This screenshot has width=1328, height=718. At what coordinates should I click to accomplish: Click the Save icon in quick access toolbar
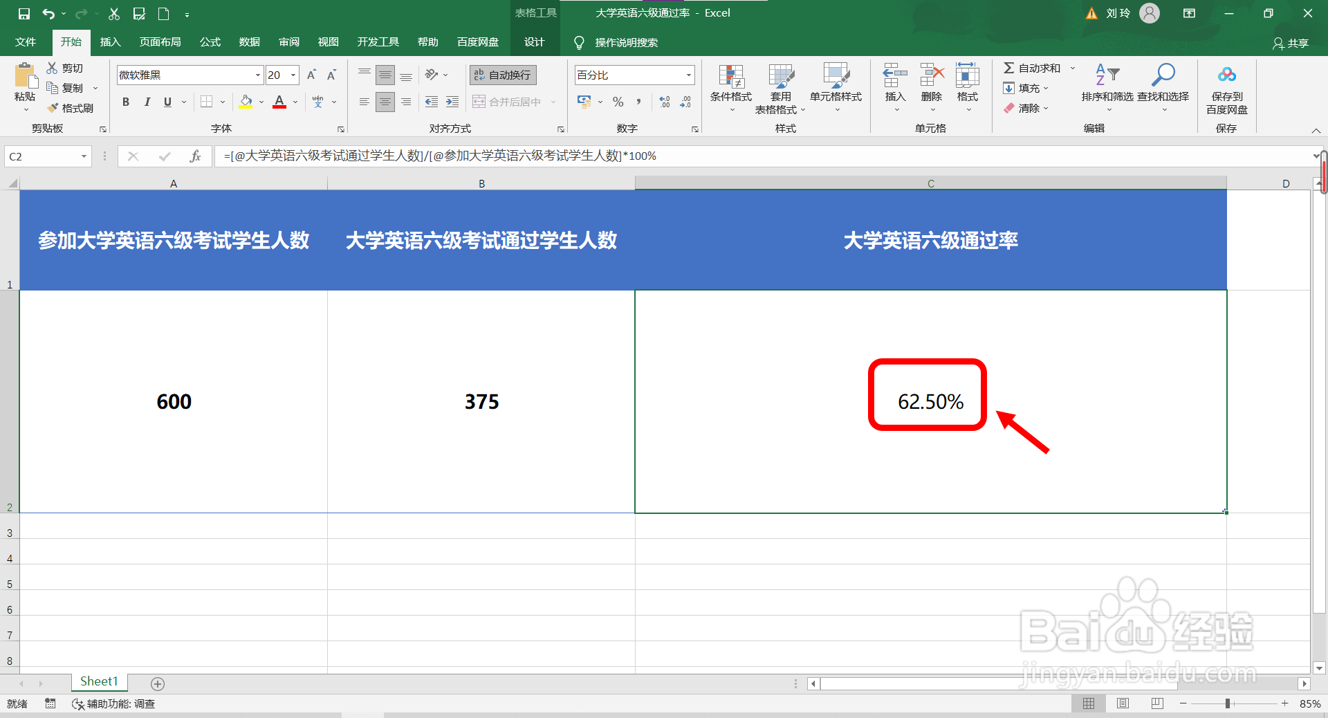coord(24,13)
